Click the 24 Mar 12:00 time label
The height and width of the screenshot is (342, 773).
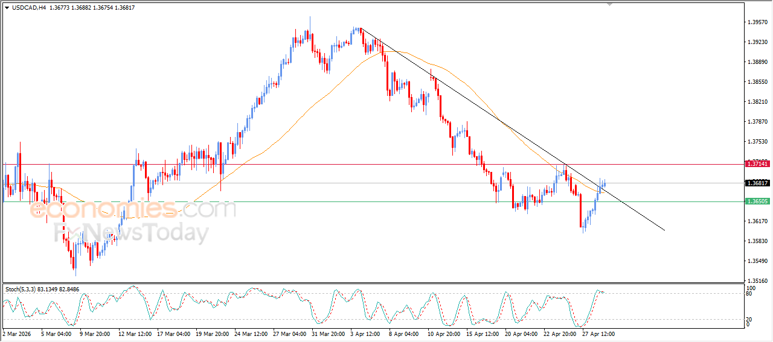250,334
